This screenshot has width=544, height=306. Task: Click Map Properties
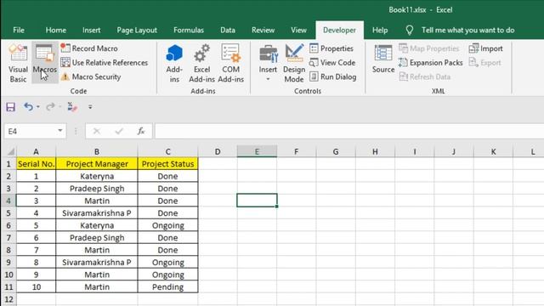click(428, 48)
